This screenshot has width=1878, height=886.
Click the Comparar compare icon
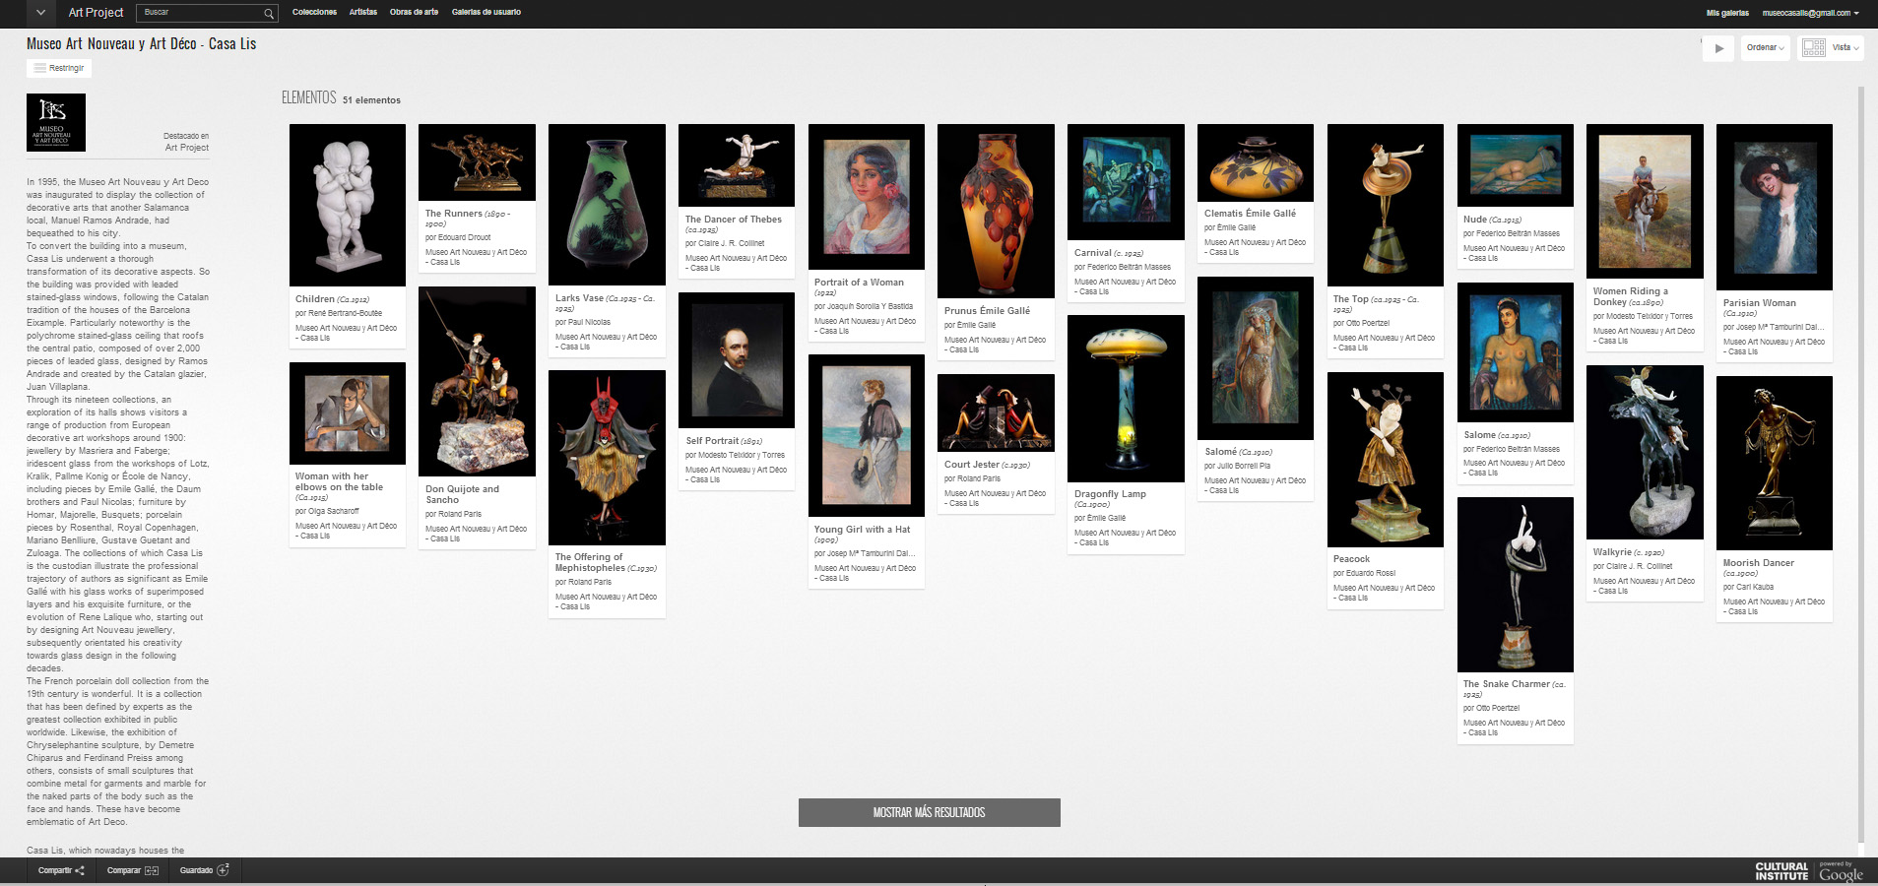click(x=152, y=870)
